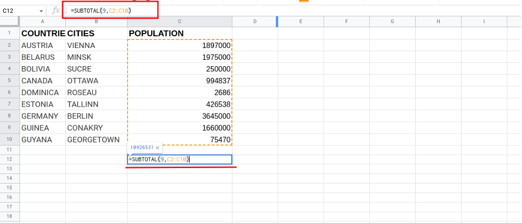The width and height of the screenshot is (522, 223).
Task: Click the COUNTRIE header cell
Action: click(43, 33)
